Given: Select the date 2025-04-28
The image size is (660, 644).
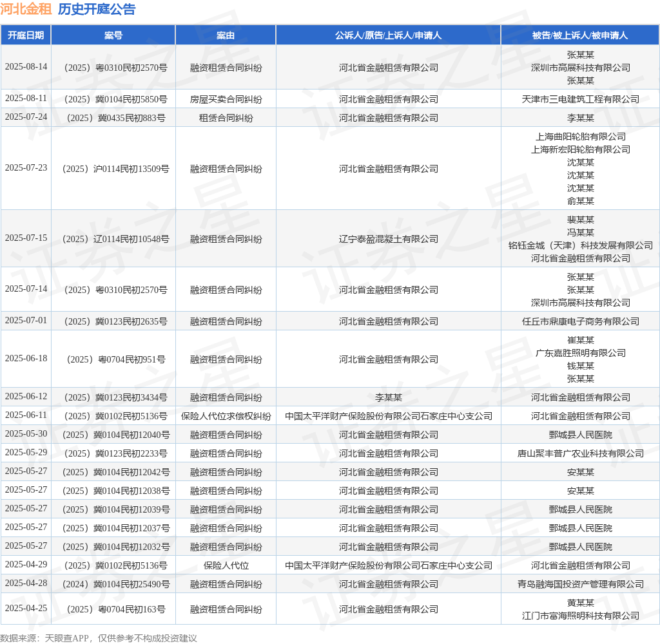Looking at the screenshot, I should 26,583.
